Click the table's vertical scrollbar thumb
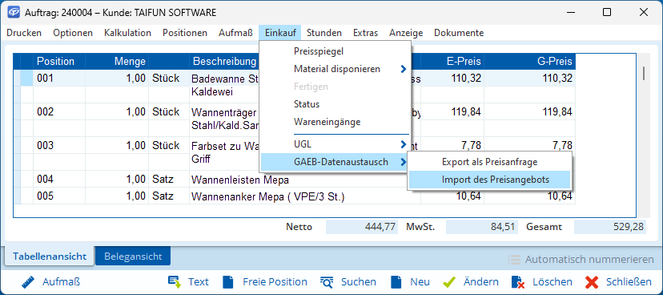The image size is (663, 295). tap(644, 73)
